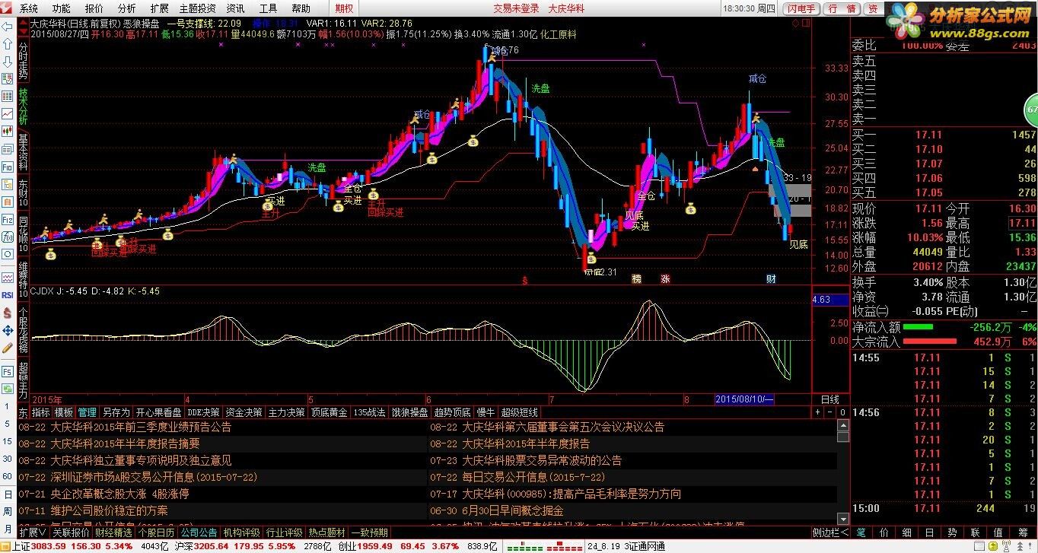Image resolution: width=1038 pixels, height=553 pixels.
Task: Open the quote list grid icon
Action: click(x=7, y=96)
